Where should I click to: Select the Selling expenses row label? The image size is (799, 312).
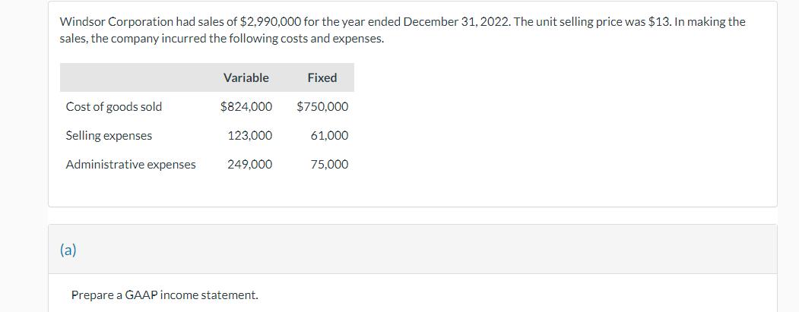(x=109, y=136)
